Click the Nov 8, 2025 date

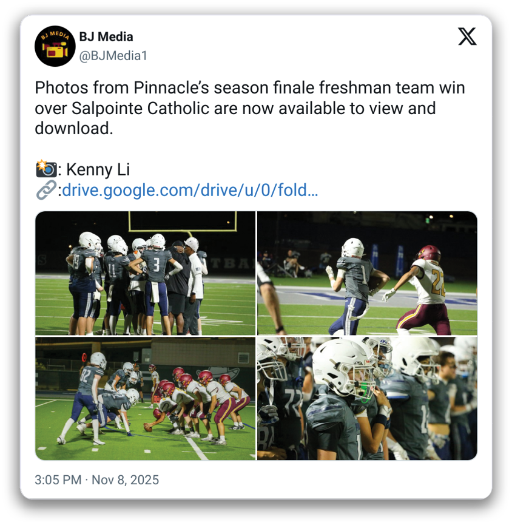coord(125,480)
